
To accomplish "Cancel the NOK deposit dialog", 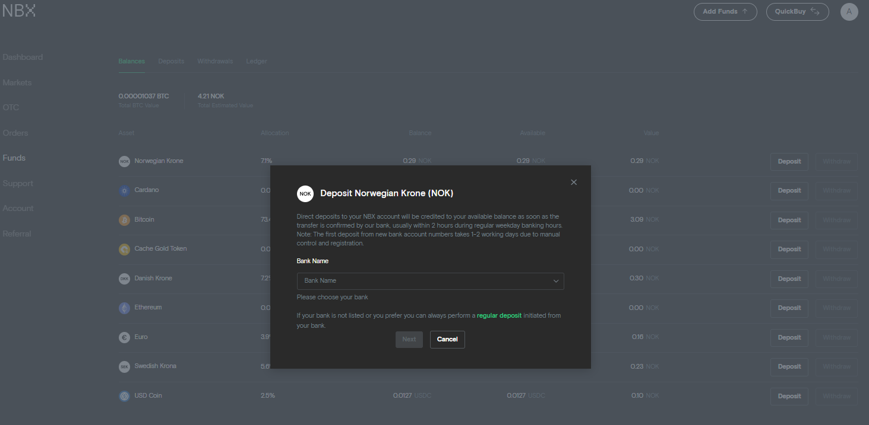I will pyautogui.click(x=447, y=340).
